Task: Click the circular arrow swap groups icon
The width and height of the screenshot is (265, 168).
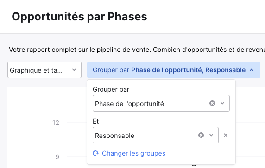Action: pos(96,153)
